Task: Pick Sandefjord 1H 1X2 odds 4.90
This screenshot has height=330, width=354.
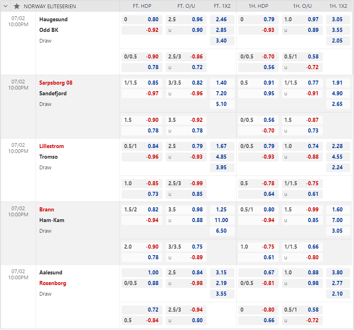Action: point(338,93)
